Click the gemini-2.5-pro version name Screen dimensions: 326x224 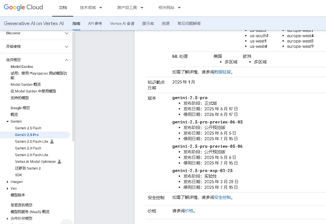(190, 98)
